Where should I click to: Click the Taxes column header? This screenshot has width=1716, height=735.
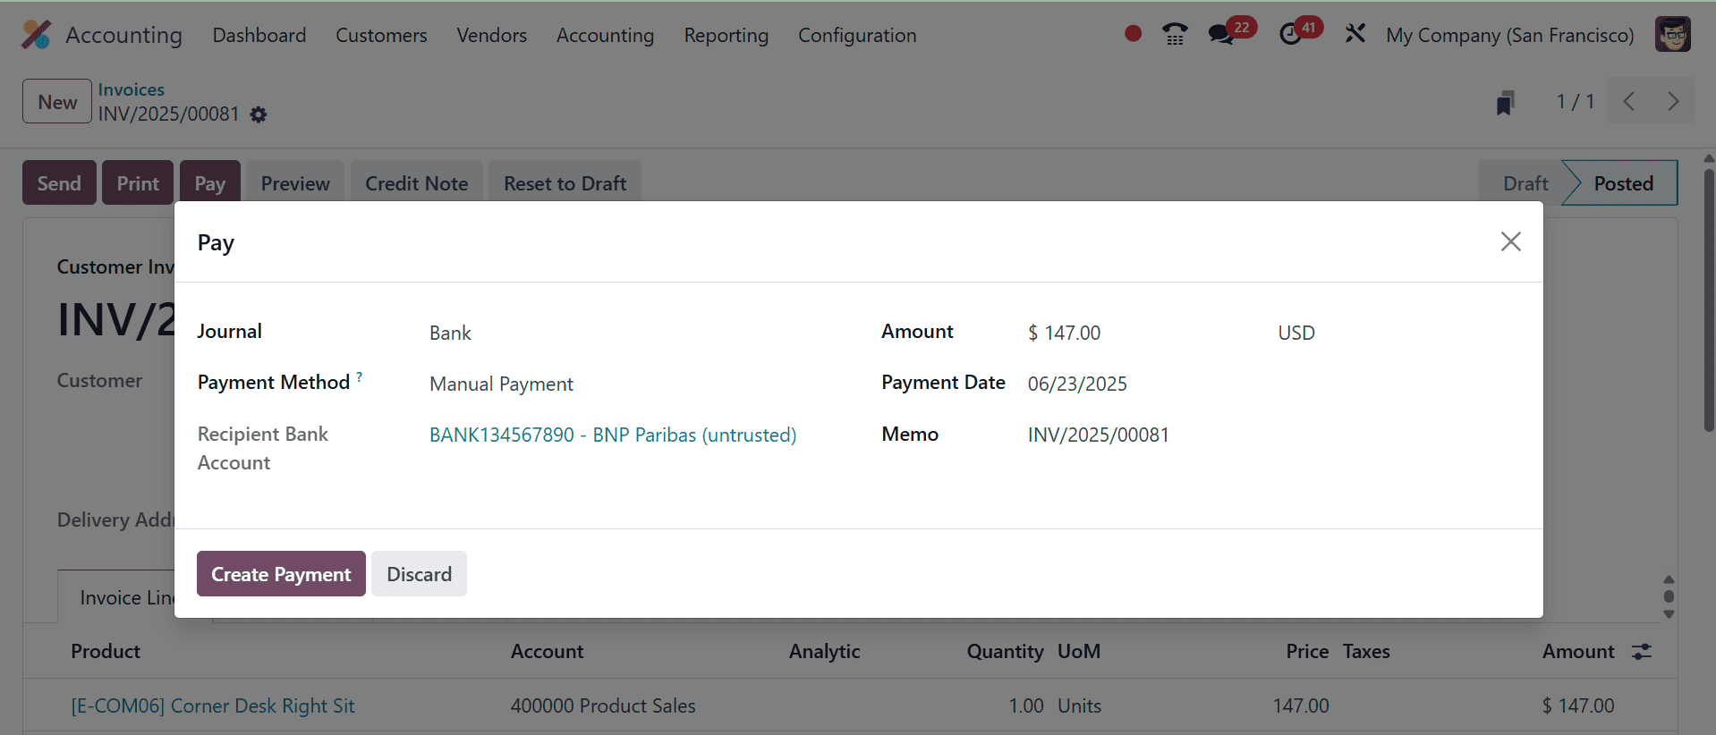click(1366, 651)
